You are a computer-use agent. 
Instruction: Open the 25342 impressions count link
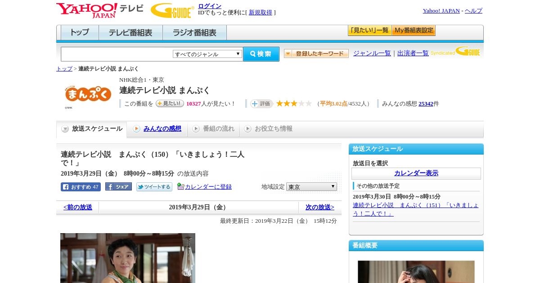(426, 104)
